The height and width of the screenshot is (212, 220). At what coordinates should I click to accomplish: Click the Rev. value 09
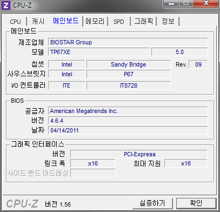tap(198, 64)
